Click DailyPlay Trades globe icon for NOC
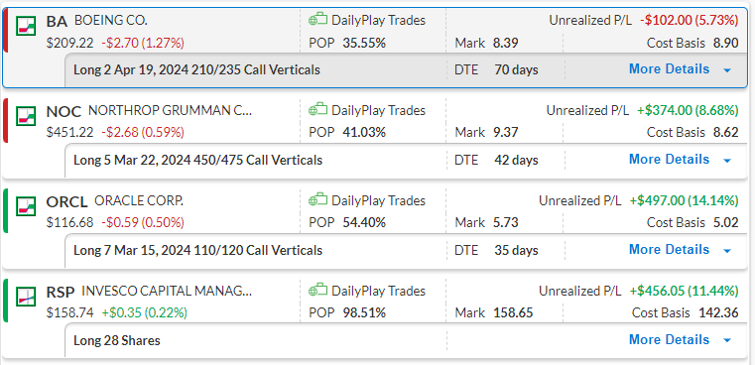755x365 pixels. (x=317, y=110)
